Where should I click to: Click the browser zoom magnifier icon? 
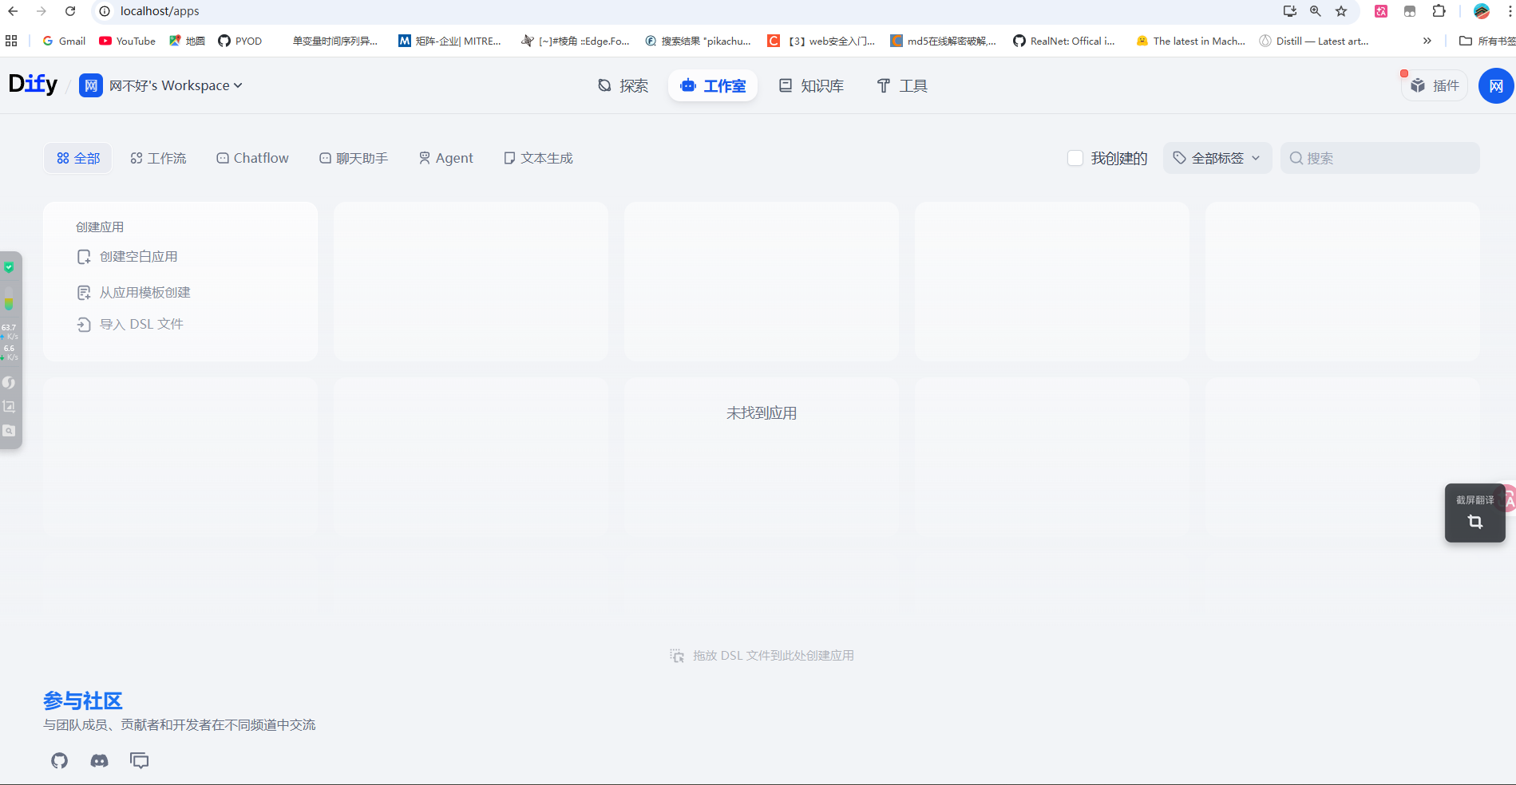[1316, 11]
